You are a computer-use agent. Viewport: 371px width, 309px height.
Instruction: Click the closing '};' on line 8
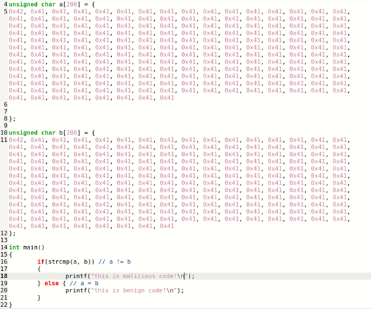12,118
